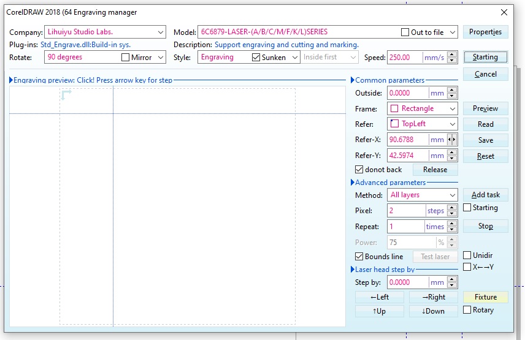The height and width of the screenshot is (340, 525).
Task: Uncheck the donot back checkbox
Action: 359,170
